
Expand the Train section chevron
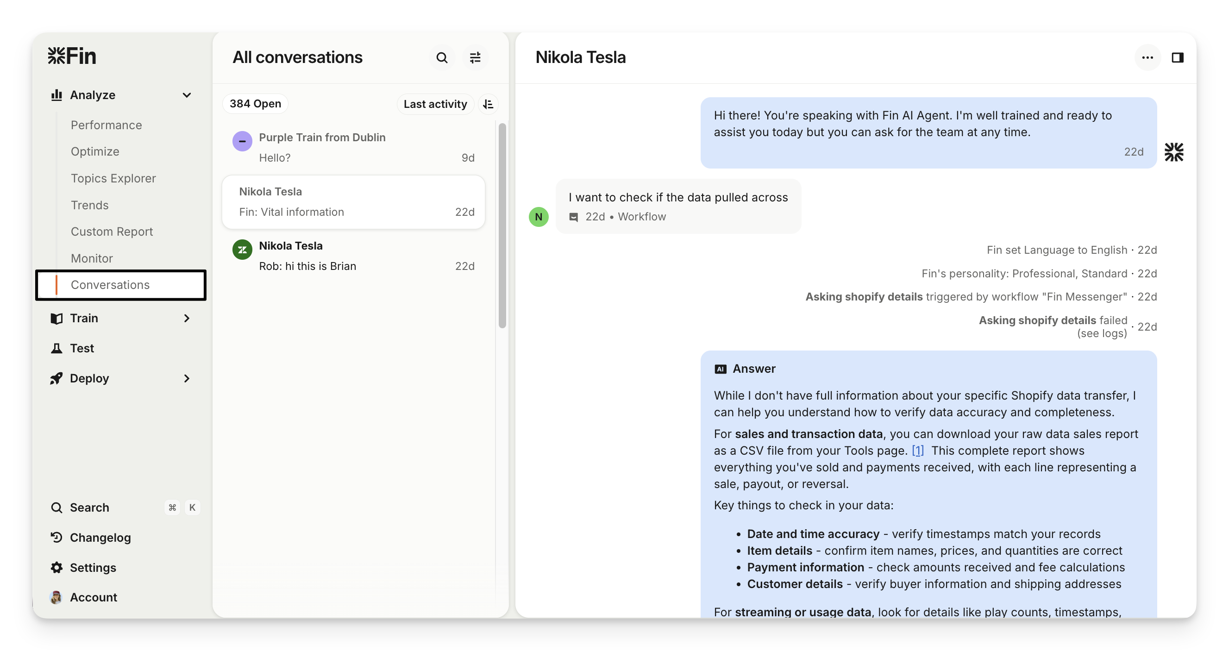[x=187, y=318]
